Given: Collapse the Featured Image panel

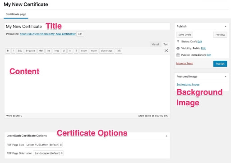Looking at the screenshot, I should point(226,77).
